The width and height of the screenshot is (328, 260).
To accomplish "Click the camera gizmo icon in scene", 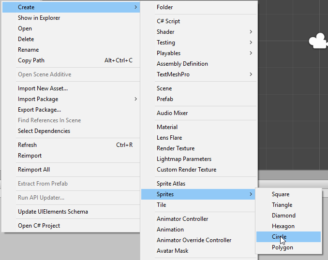I will (318, 41).
